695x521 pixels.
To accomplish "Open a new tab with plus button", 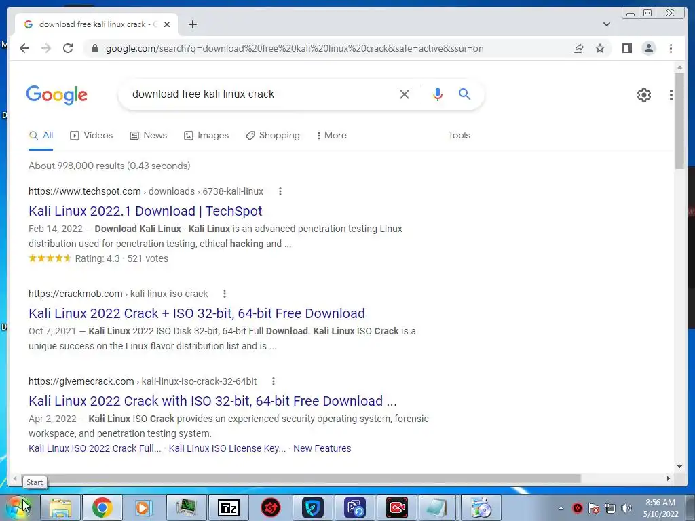I will click(x=192, y=24).
